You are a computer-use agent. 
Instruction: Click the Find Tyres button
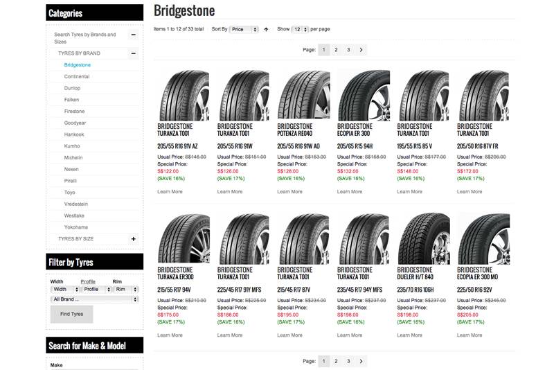pyautogui.click(x=72, y=314)
